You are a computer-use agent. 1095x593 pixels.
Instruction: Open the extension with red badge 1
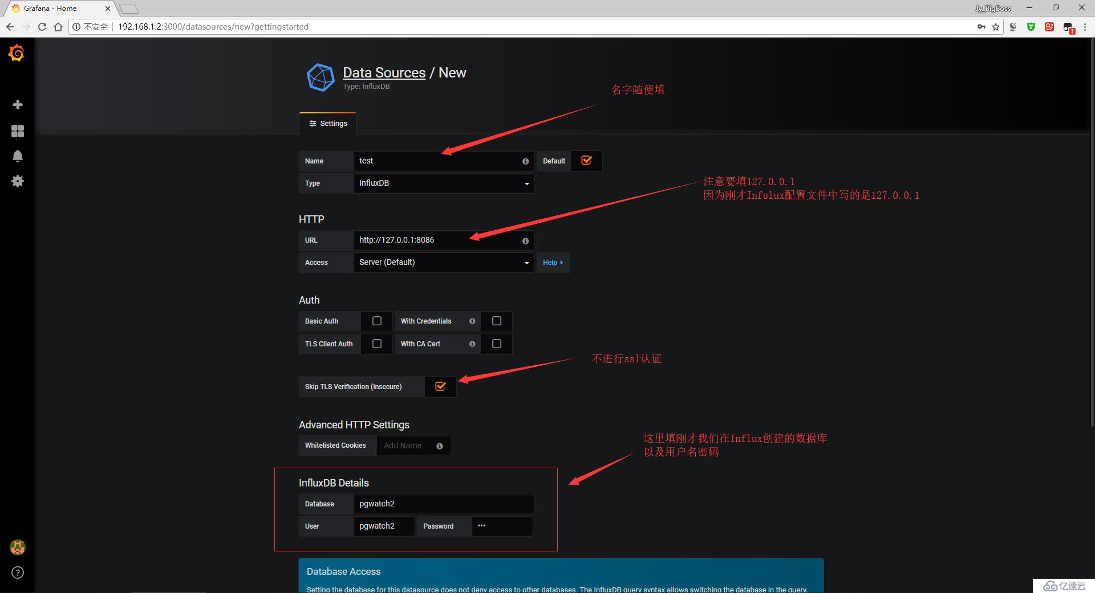1068,28
